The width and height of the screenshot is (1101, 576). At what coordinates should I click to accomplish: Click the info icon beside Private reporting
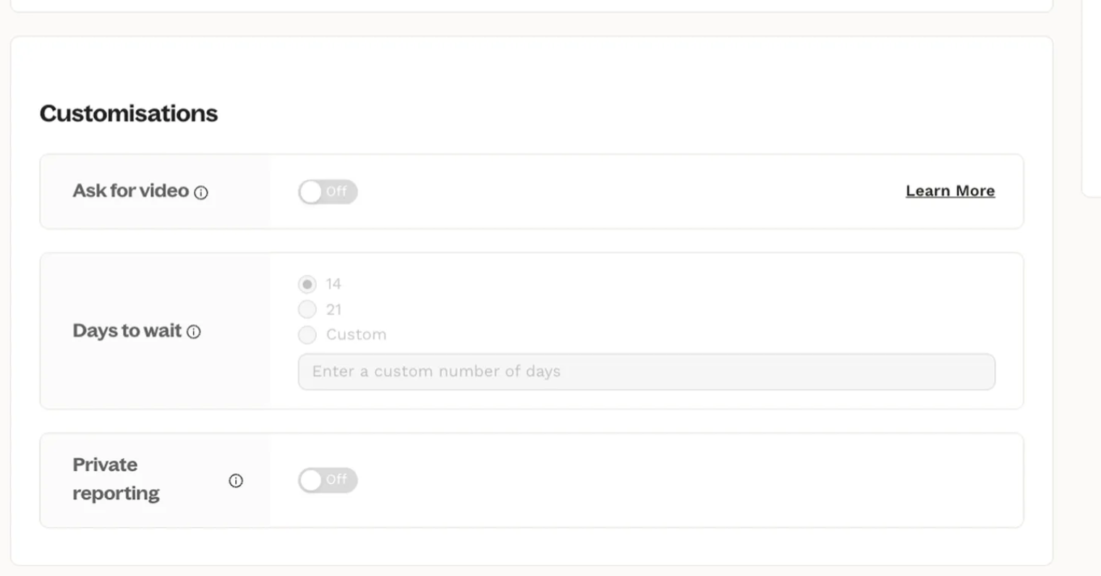[x=236, y=480]
